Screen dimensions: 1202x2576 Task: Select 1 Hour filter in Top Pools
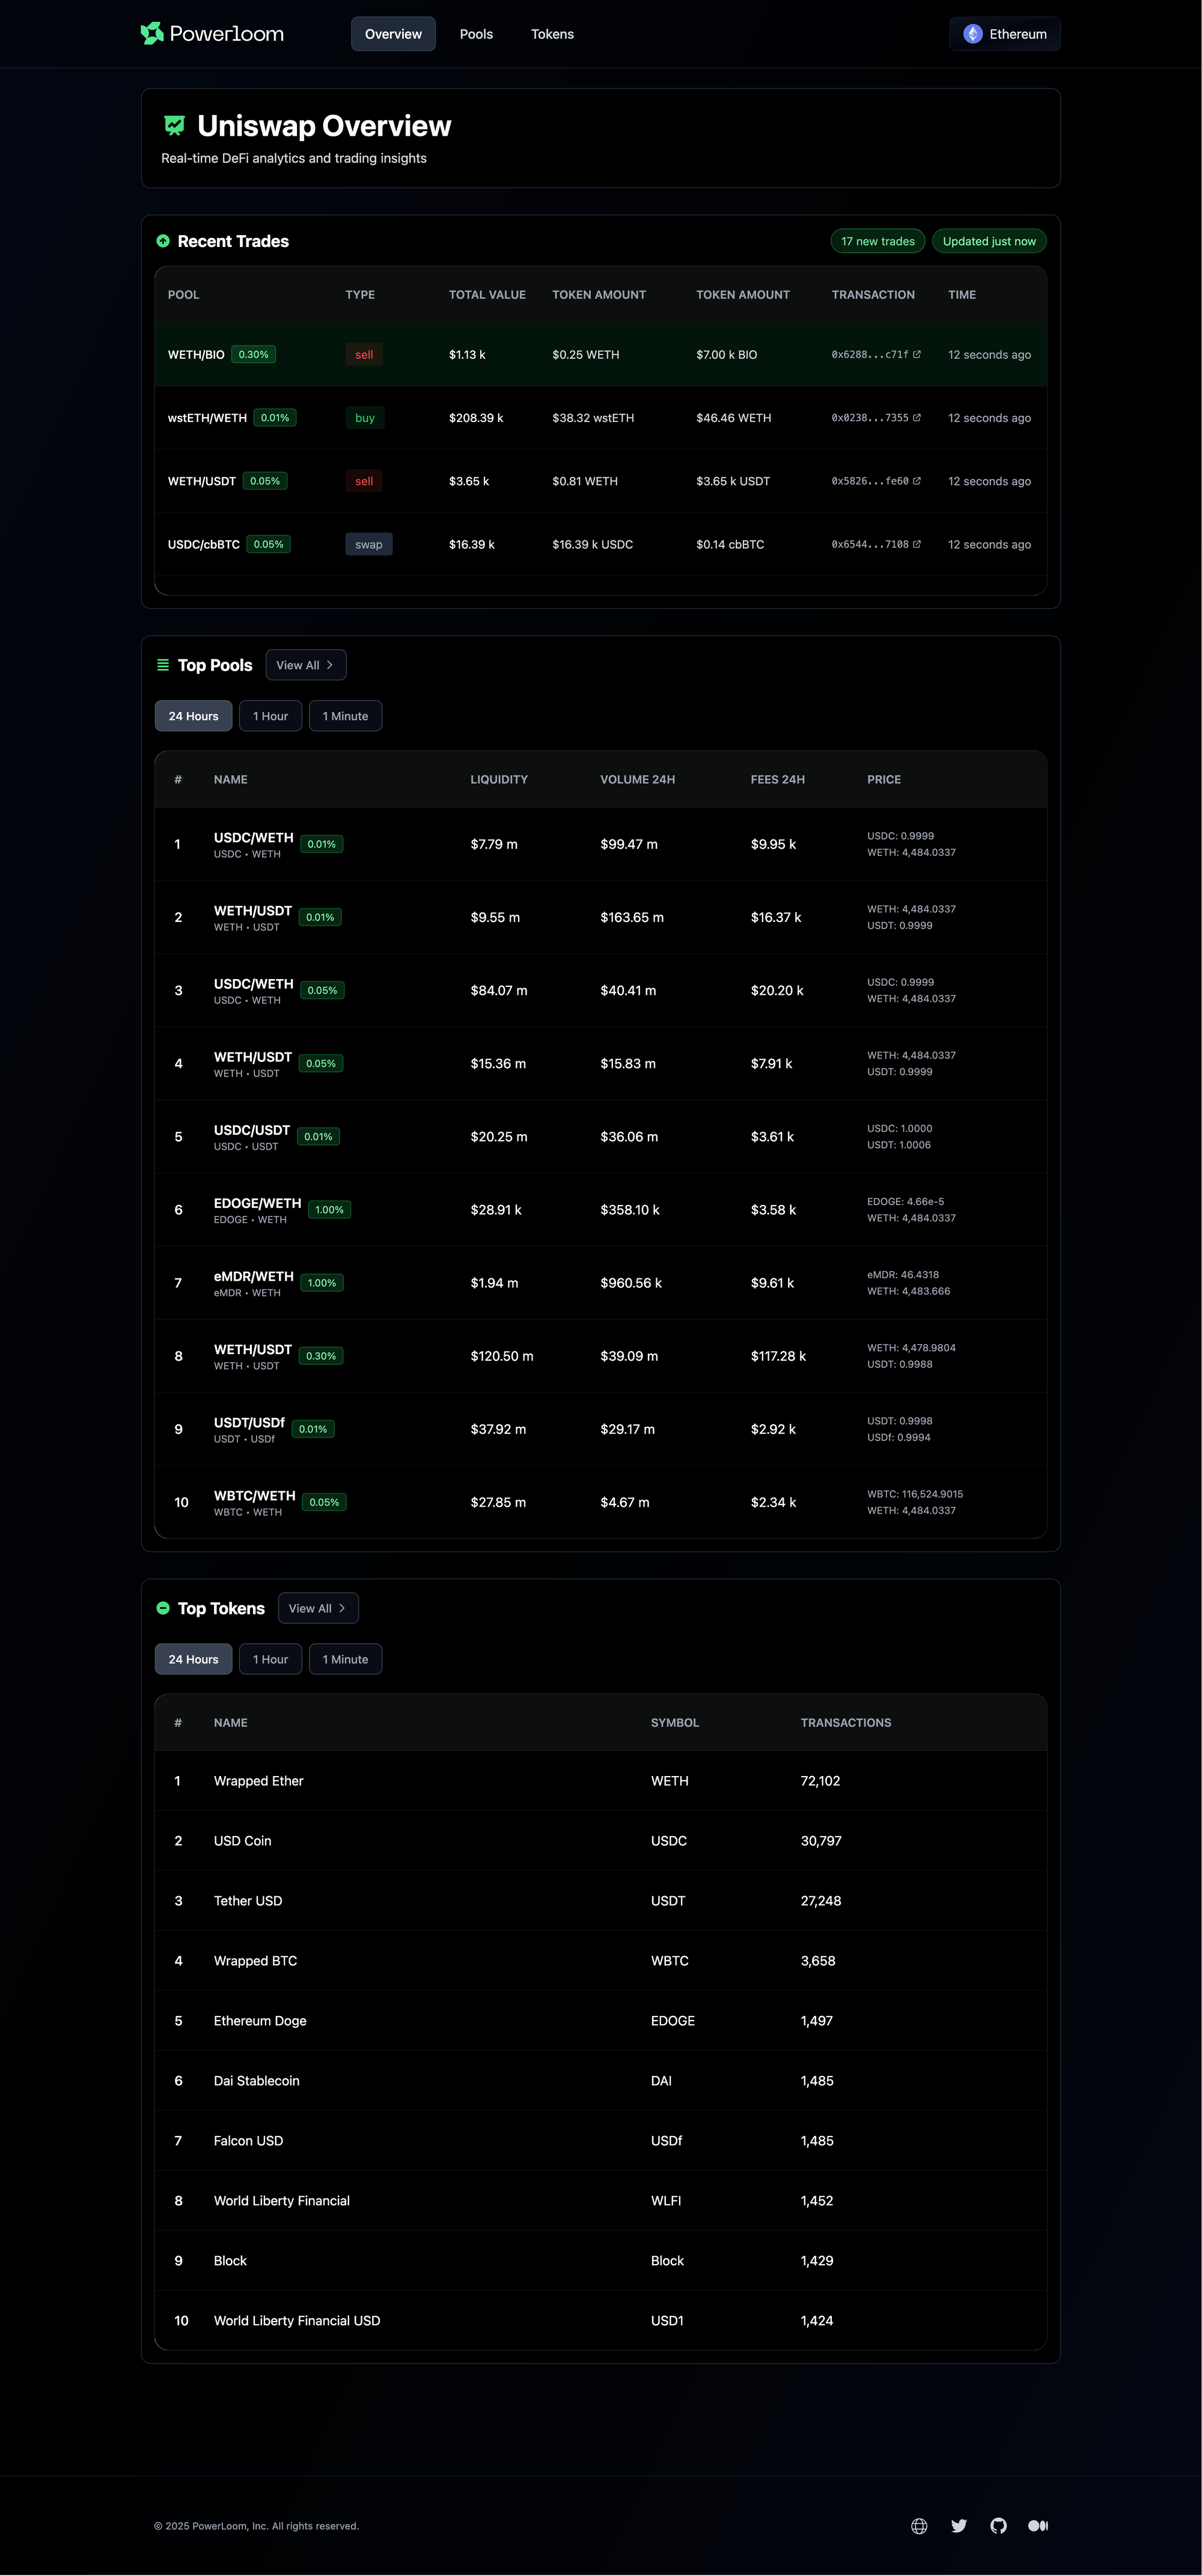click(x=270, y=716)
